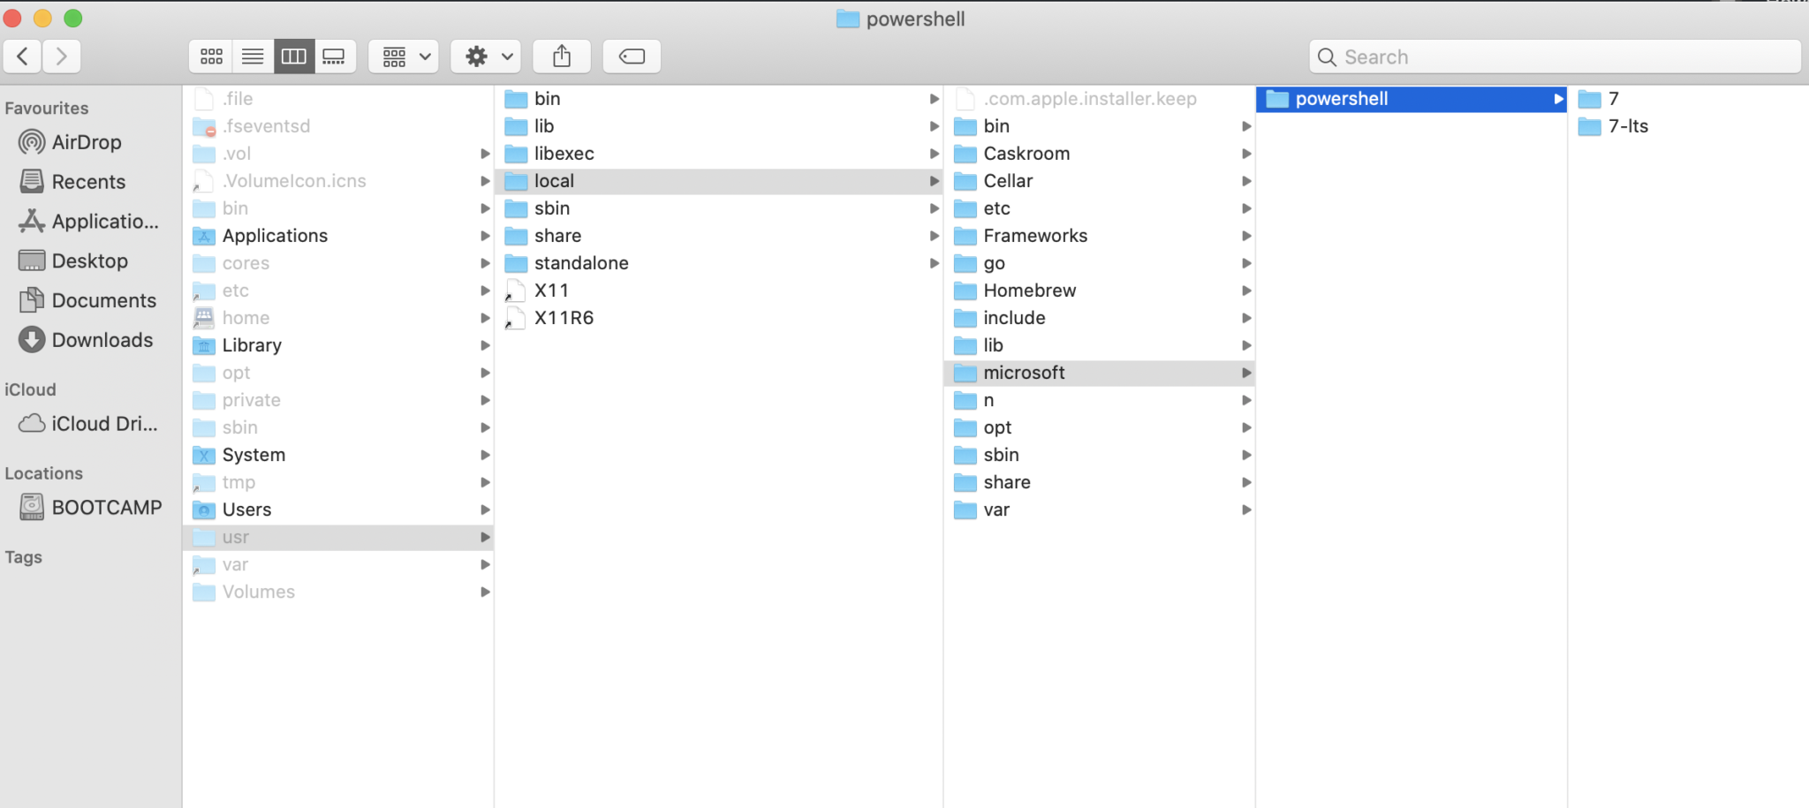
Task: Switch to gallery view mode
Action: [334, 56]
